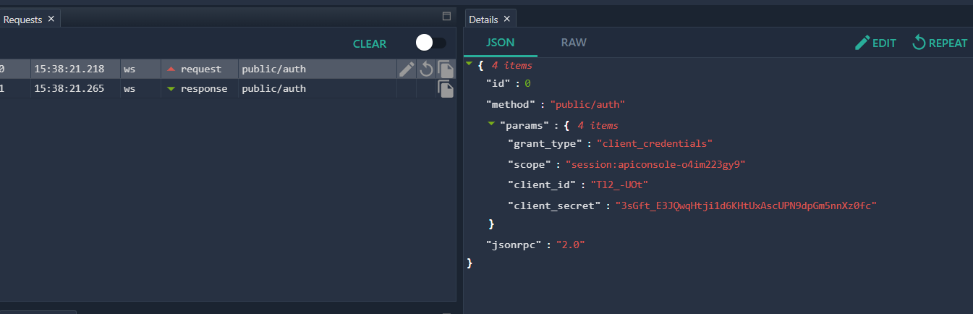Click the client_secret value string

745,205
